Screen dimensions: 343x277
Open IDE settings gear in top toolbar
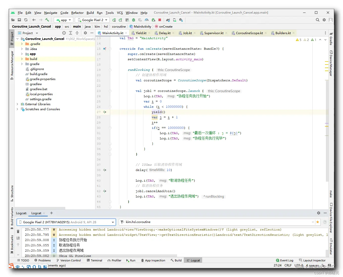324,20
